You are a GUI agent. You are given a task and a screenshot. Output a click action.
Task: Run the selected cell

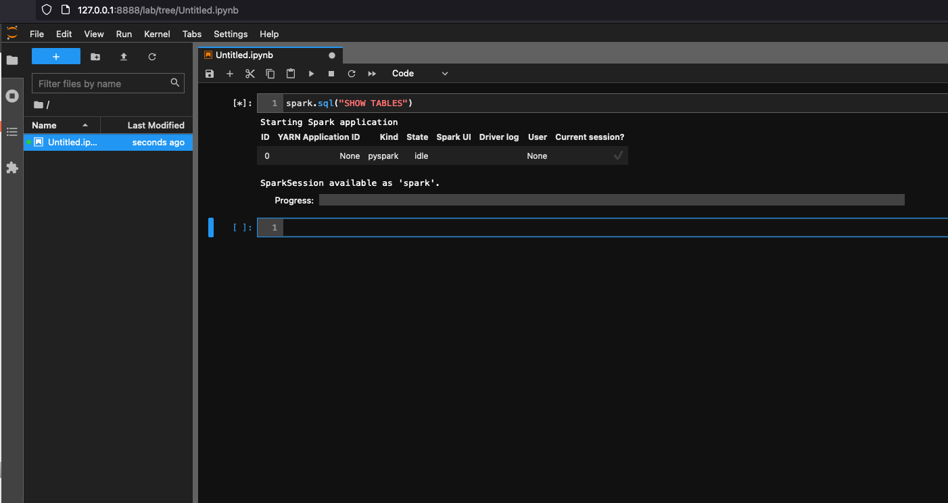coord(311,74)
